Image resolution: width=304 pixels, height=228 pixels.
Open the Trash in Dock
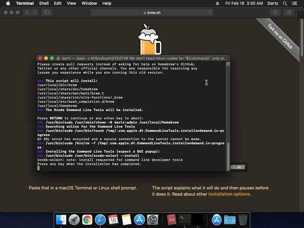(x=243, y=220)
